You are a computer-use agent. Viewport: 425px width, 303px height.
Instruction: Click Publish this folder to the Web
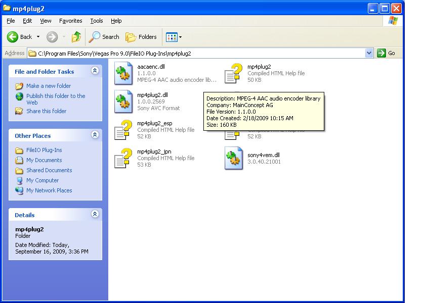point(56,99)
